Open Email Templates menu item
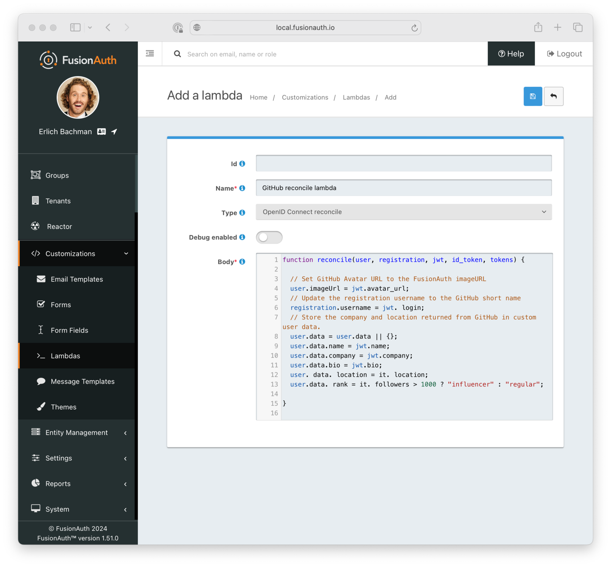Viewport: 611px width, 567px height. pos(76,279)
